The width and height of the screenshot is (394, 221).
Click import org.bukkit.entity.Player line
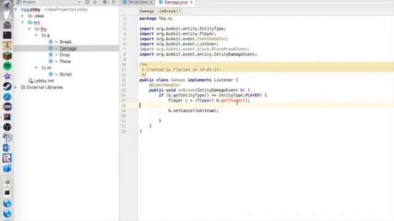point(178,34)
